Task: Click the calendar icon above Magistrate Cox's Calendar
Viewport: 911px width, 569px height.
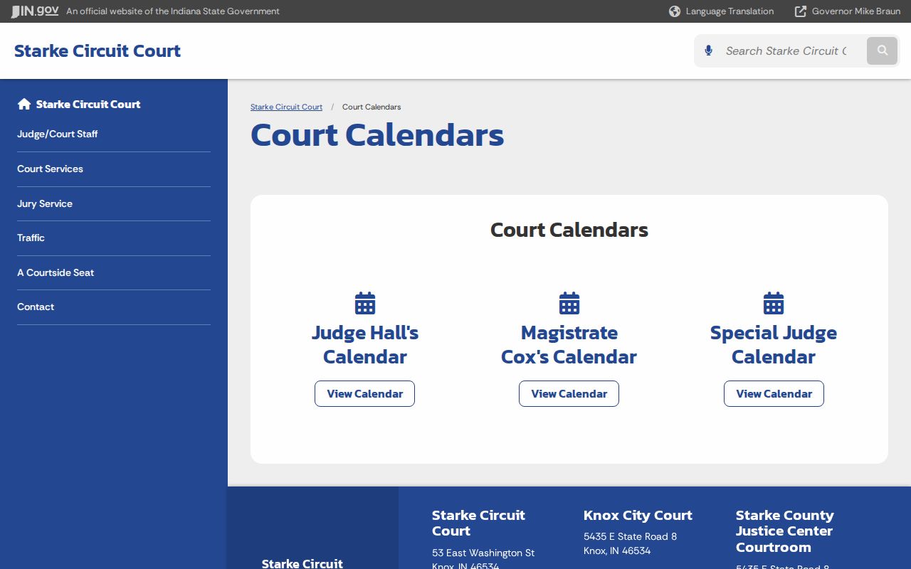Action: pos(569,303)
